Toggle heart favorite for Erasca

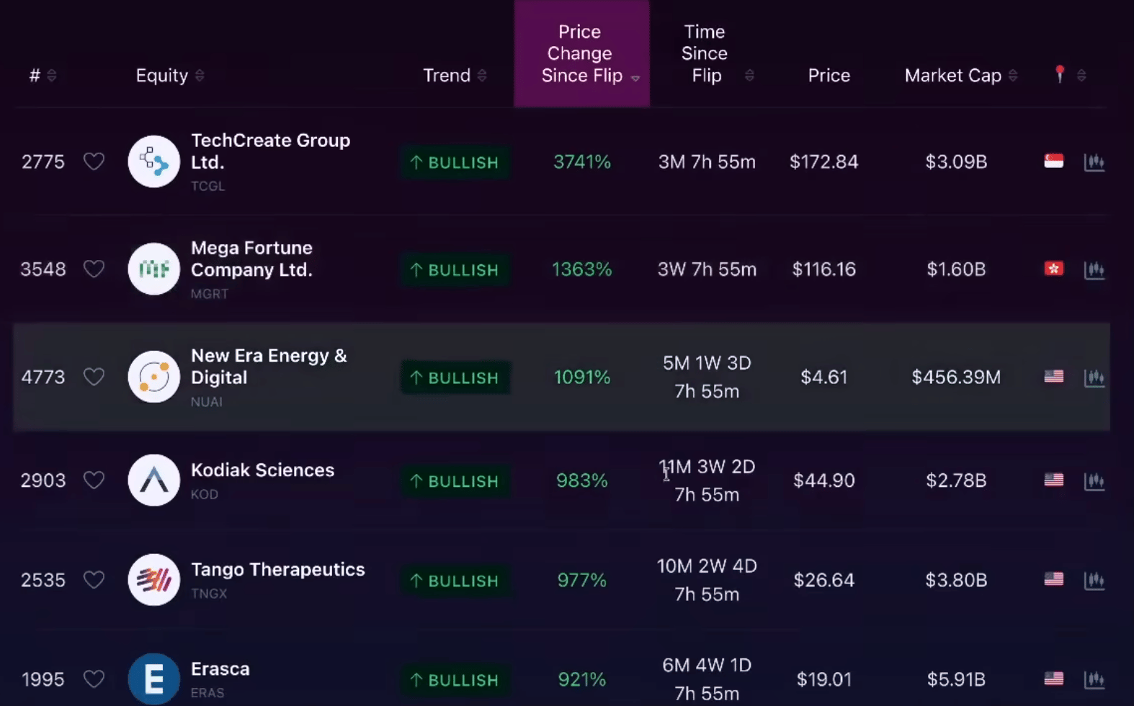point(94,679)
